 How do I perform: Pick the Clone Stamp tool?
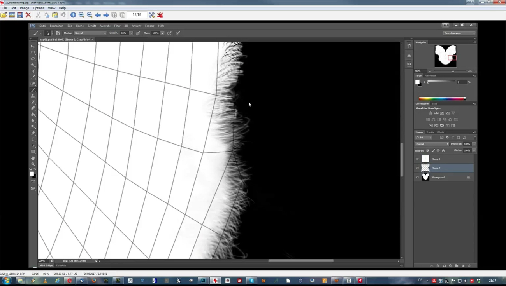click(x=33, y=96)
